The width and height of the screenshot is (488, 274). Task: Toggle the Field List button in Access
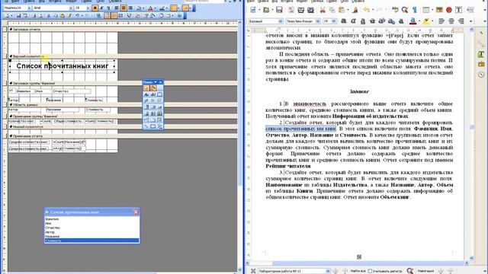107,15
